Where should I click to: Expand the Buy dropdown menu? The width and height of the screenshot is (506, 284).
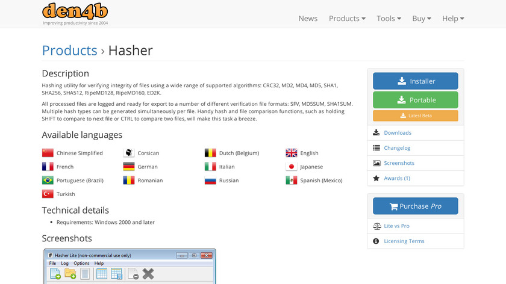point(421,19)
